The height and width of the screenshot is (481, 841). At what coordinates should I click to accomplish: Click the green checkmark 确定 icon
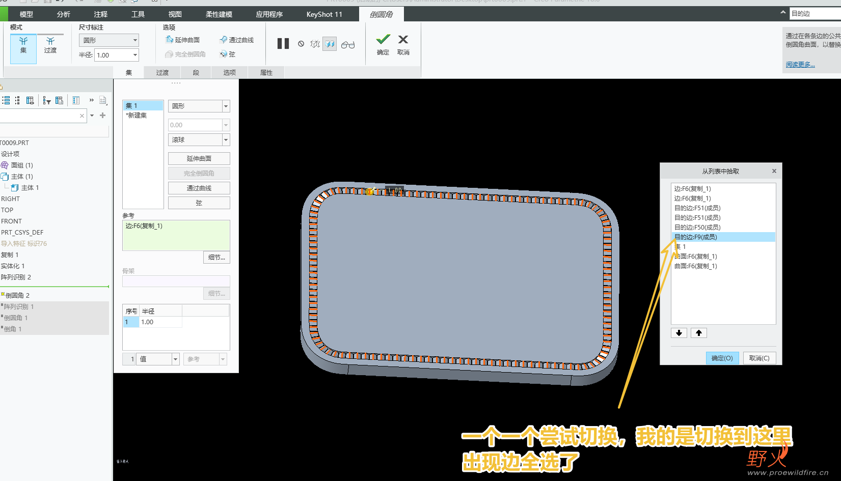383,40
